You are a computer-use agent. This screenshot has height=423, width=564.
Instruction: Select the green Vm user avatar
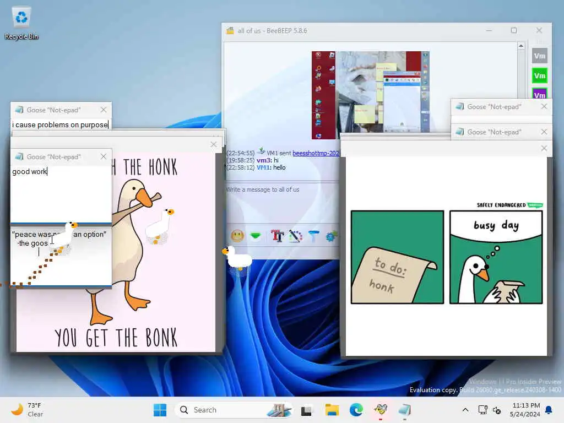click(539, 75)
